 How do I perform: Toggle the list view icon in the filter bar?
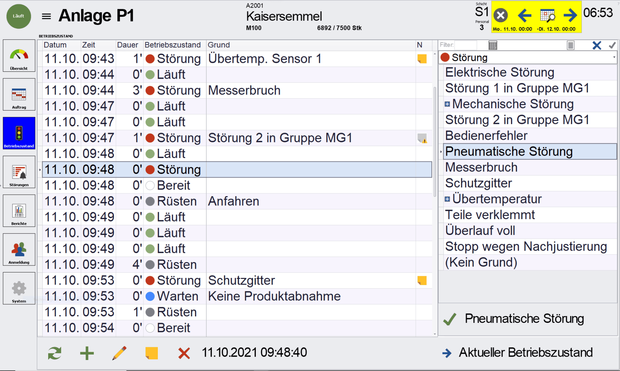point(571,45)
